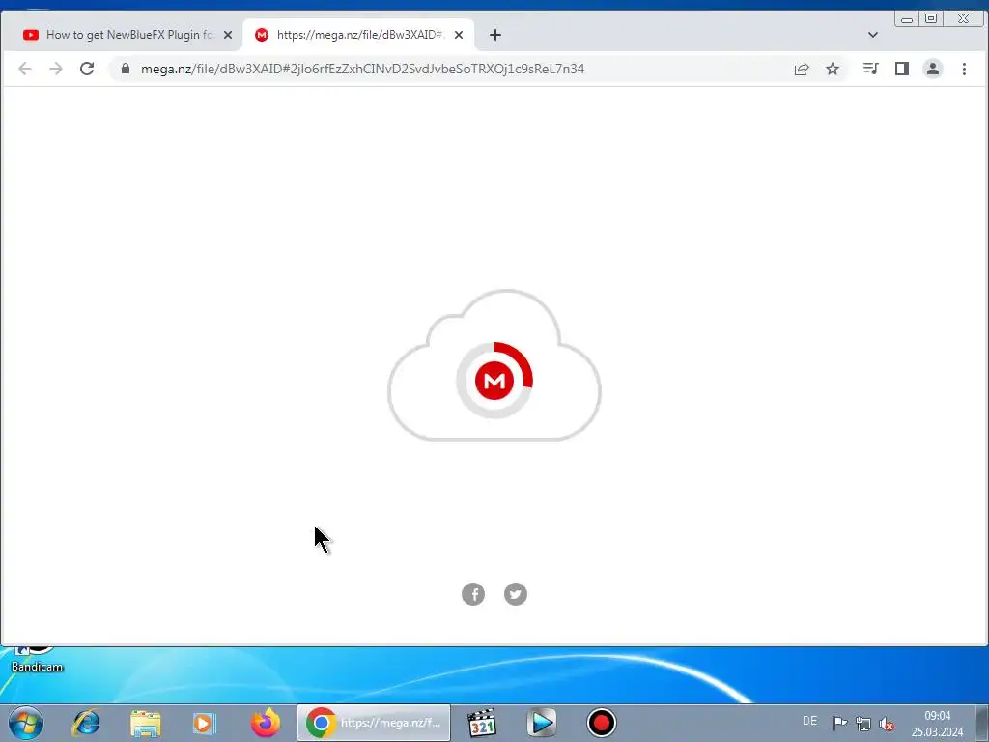
Task: Open media controls icon in toolbar
Action: 870,69
